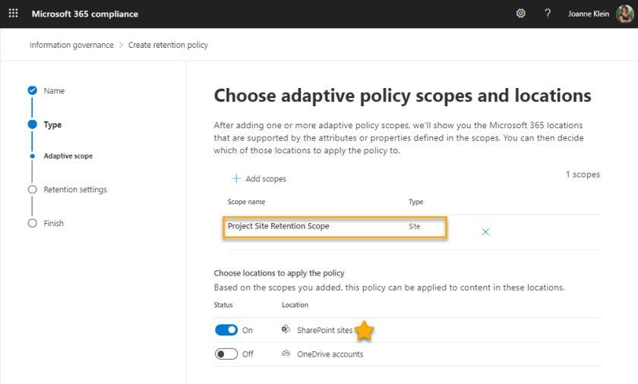Click the Location column header
The width and height of the screenshot is (638, 384).
coord(295,305)
